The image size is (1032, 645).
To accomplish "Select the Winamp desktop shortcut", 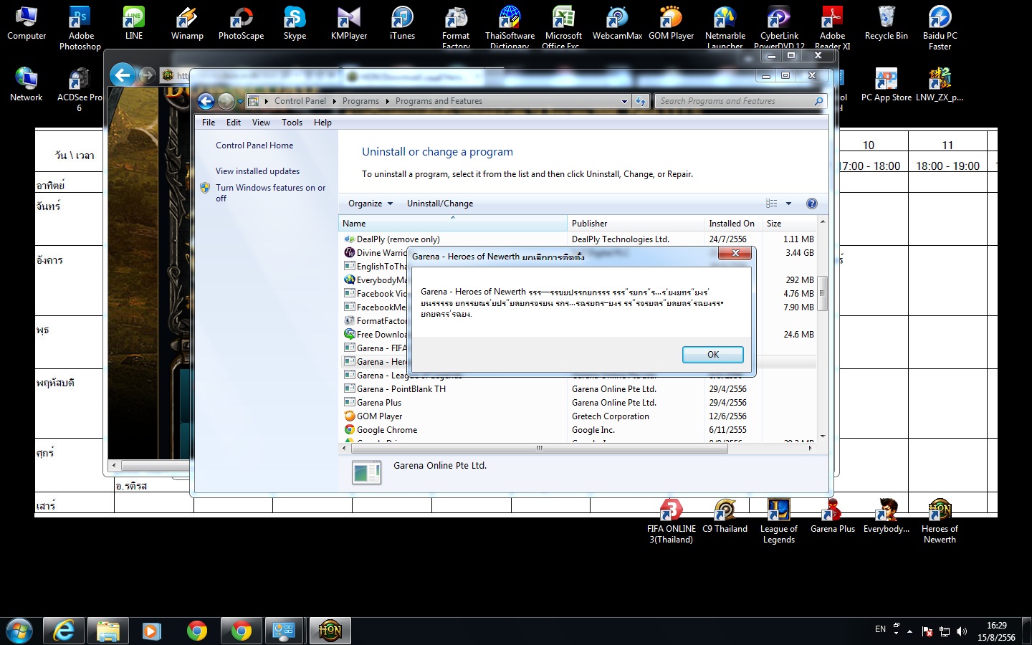I will (187, 24).
